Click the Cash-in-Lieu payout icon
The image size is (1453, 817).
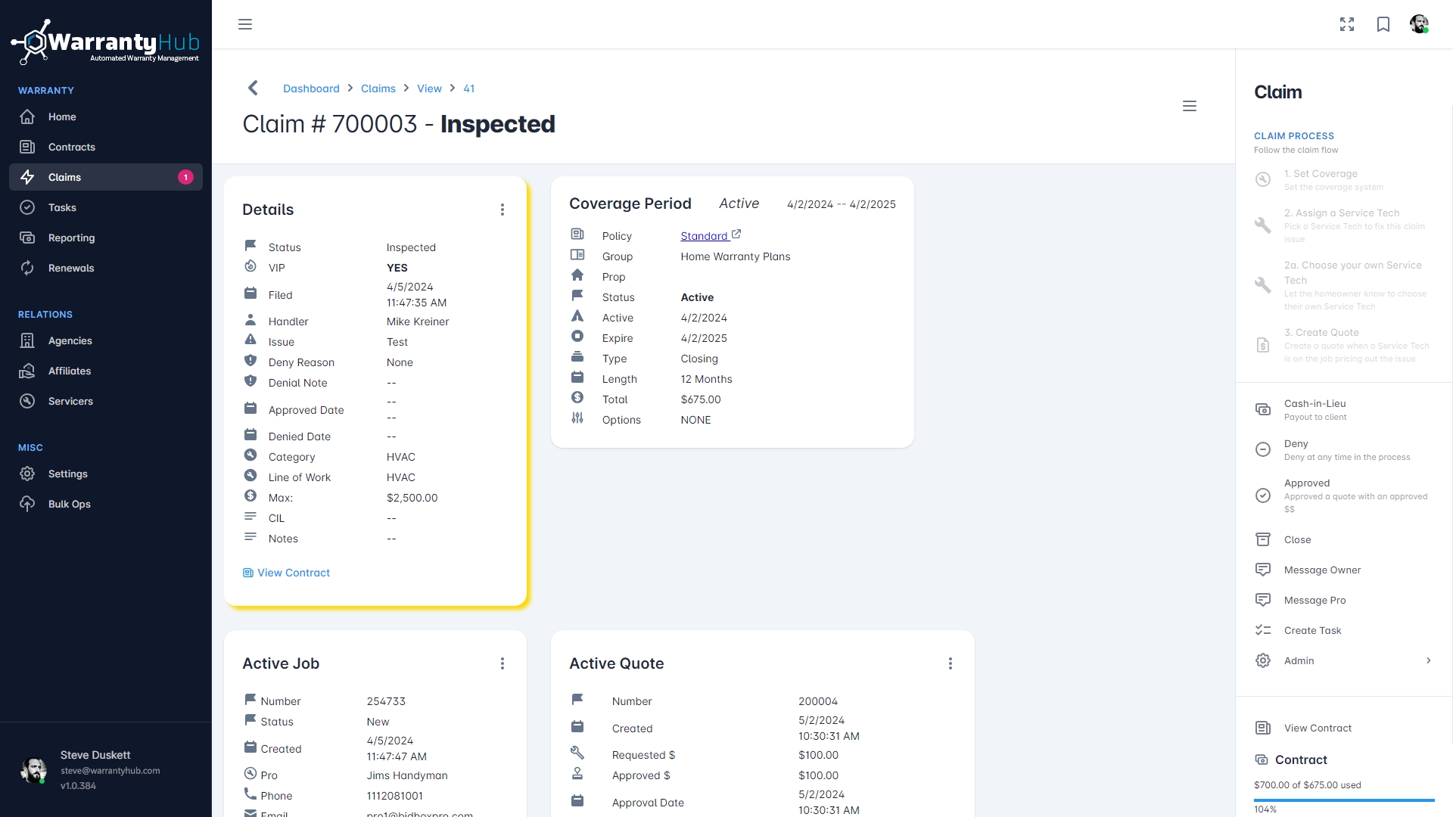point(1263,408)
